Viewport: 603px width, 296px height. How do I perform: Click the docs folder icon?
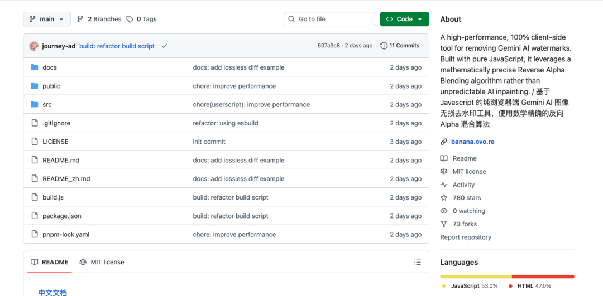click(x=35, y=67)
